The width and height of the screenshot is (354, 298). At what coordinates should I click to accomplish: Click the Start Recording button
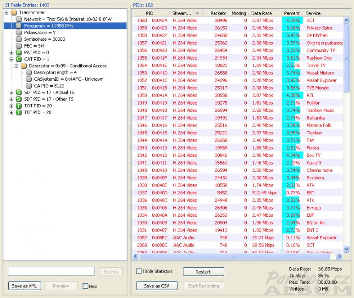pyautogui.click(x=204, y=286)
